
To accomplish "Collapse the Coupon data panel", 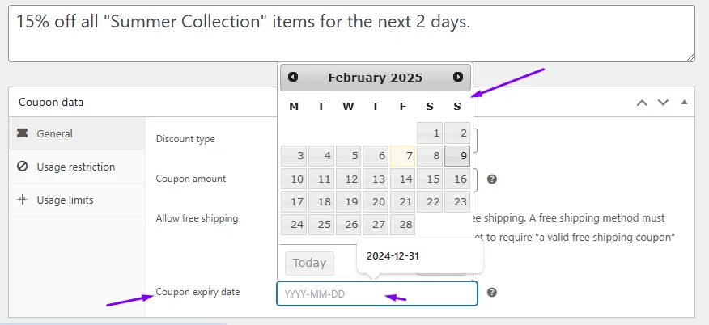I will [684, 102].
